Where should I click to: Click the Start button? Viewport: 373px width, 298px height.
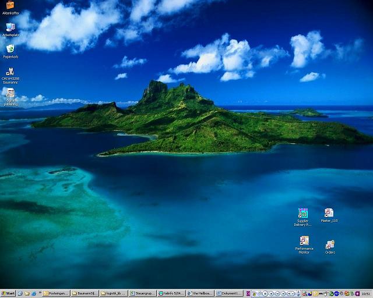8,293
